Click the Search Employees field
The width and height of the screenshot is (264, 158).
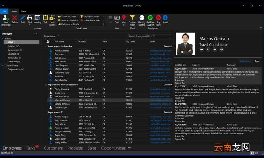click(150, 36)
